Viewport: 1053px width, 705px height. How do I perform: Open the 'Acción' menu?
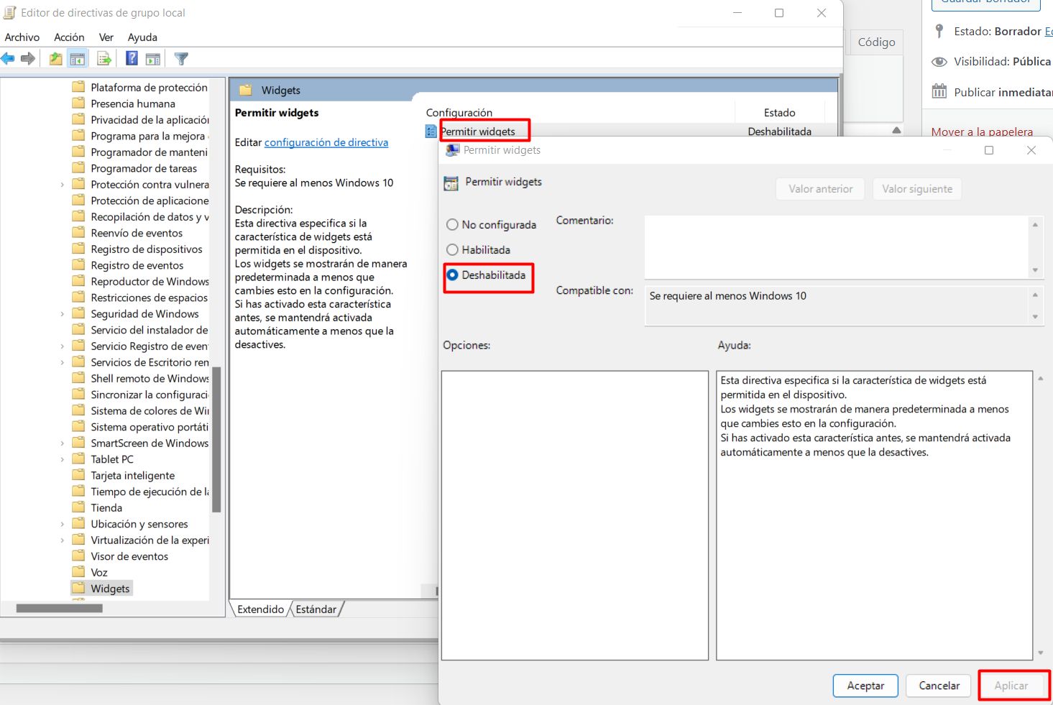coord(69,37)
